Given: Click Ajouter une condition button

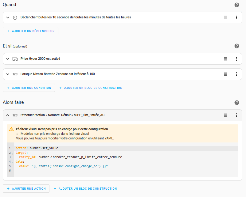Looking at the screenshot, I should (x=29, y=88).
